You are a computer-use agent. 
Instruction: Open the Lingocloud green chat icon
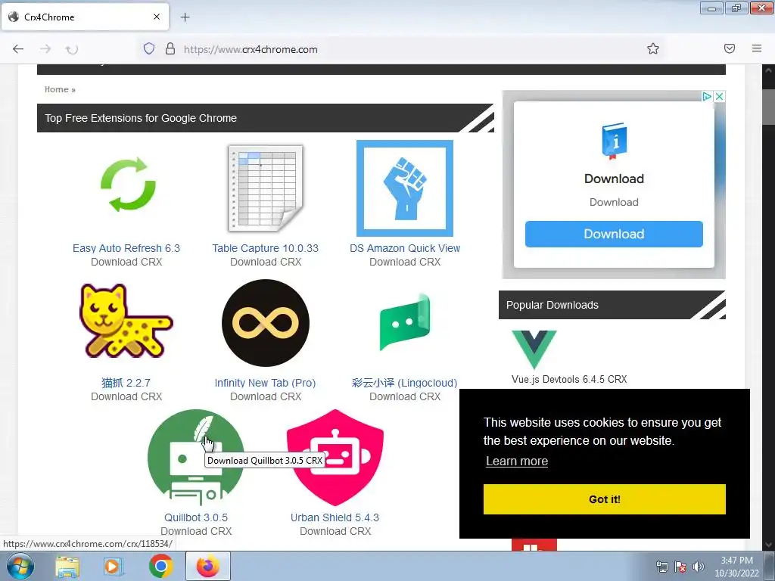pos(405,322)
